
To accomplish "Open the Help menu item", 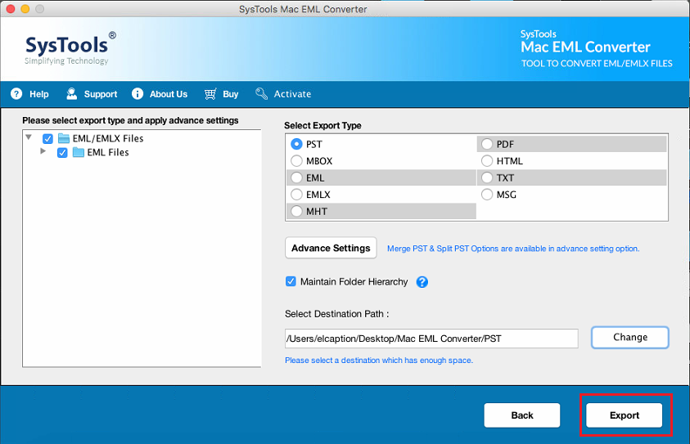I will pyautogui.click(x=30, y=94).
